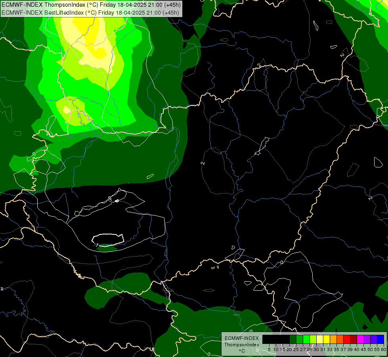Click the bright green 27-29 legend swatch
388x357 pixels.
pos(306,339)
